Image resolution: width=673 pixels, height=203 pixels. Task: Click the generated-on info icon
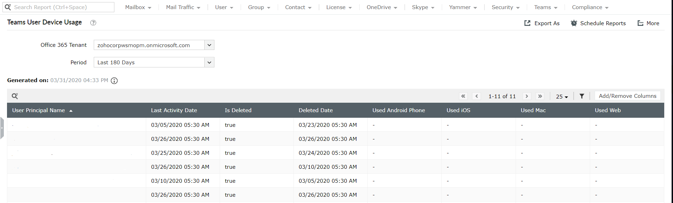pos(114,81)
